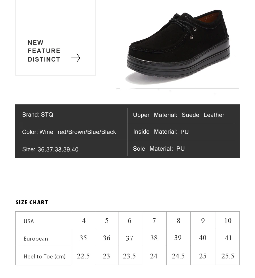Screen dimensions: 255x278
Task: Select the NEW FEATURE DISTINCT text
Action: [44, 51]
